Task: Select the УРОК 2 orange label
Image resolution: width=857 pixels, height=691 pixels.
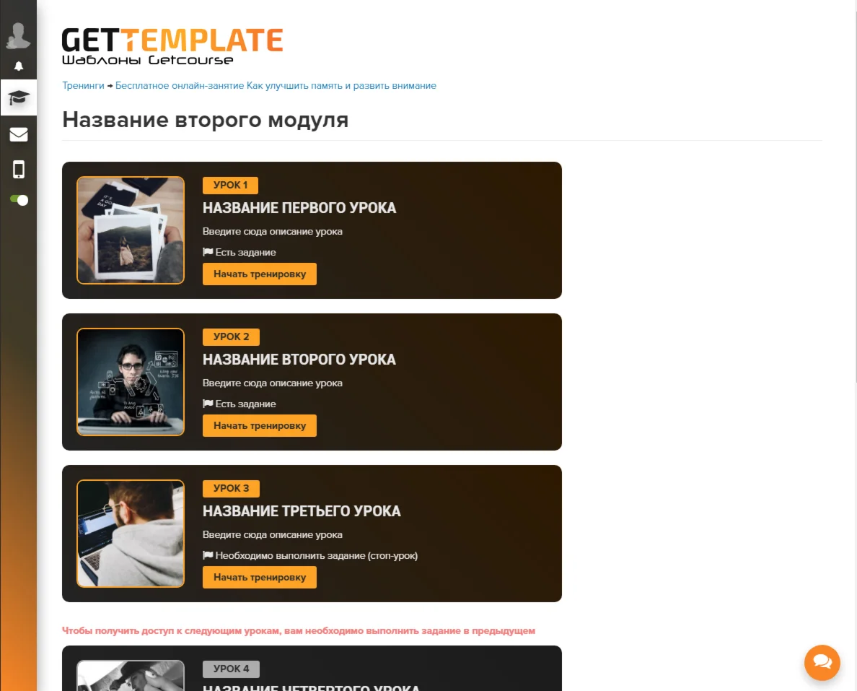Action: coord(231,337)
